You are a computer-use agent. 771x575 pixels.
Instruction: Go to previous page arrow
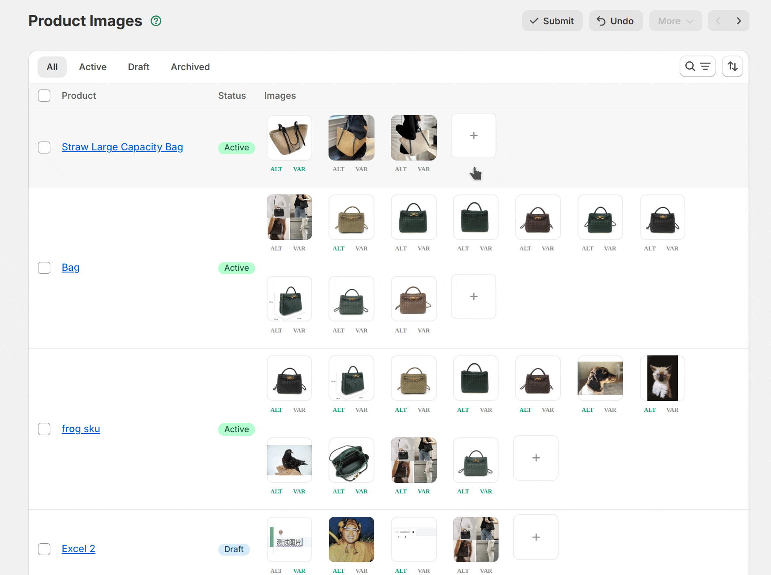[x=718, y=21]
